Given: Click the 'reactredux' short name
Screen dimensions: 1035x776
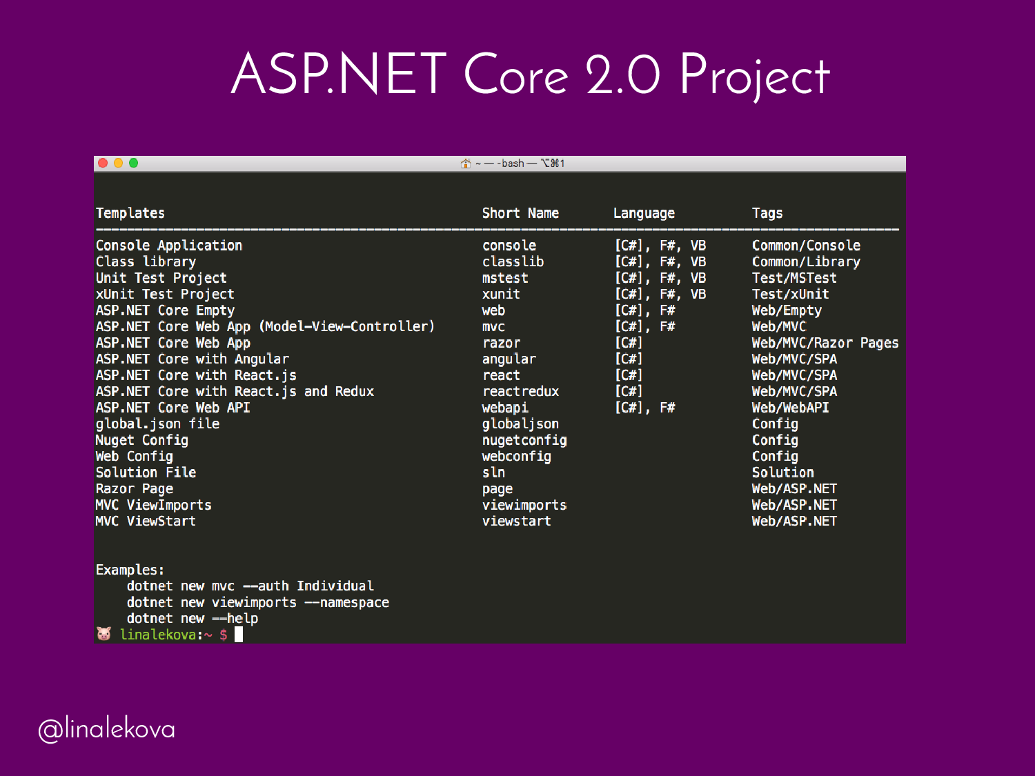Looking at the screenshot, I should pyautogui.click(x=520, y=392).
